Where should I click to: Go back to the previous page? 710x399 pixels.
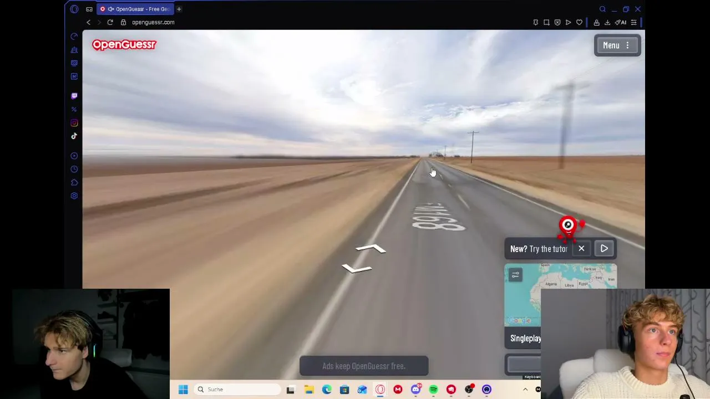[88, 22]
